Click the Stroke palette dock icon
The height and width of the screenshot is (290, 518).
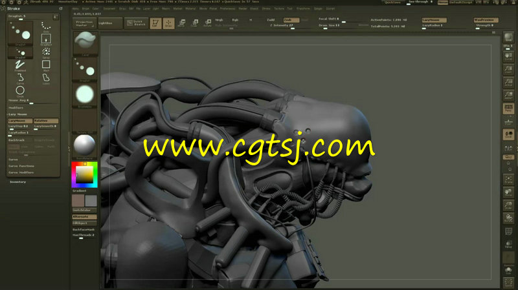click(61, 8)
